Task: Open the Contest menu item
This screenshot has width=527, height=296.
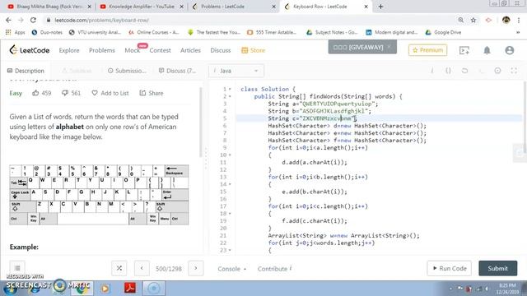Action: coord(160,50)
